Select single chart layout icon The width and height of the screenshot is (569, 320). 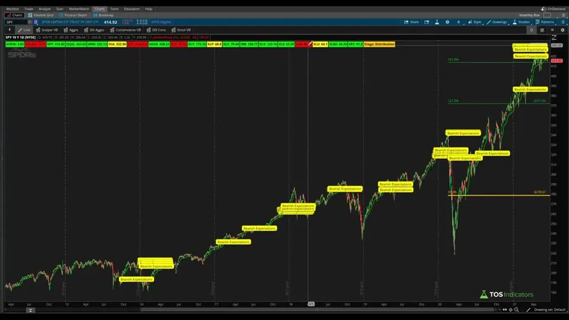tap(532, 30)
